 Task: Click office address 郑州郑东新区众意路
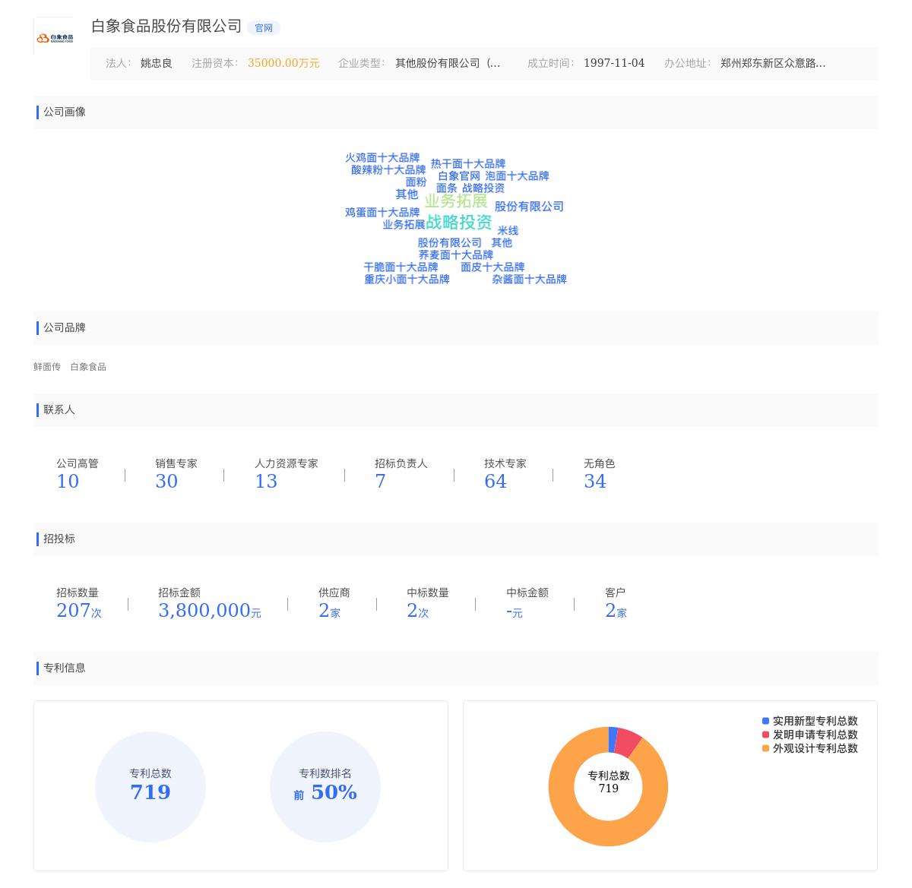[x=773, y=63]
